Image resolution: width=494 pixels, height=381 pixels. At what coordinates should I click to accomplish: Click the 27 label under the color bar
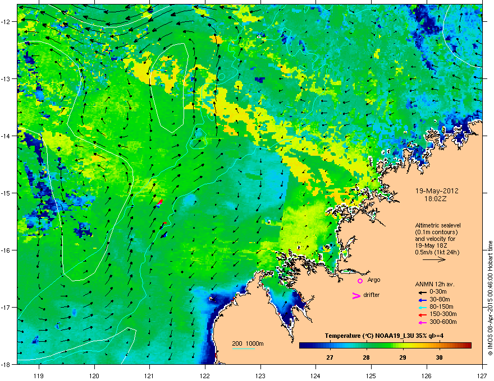point(330,357)
